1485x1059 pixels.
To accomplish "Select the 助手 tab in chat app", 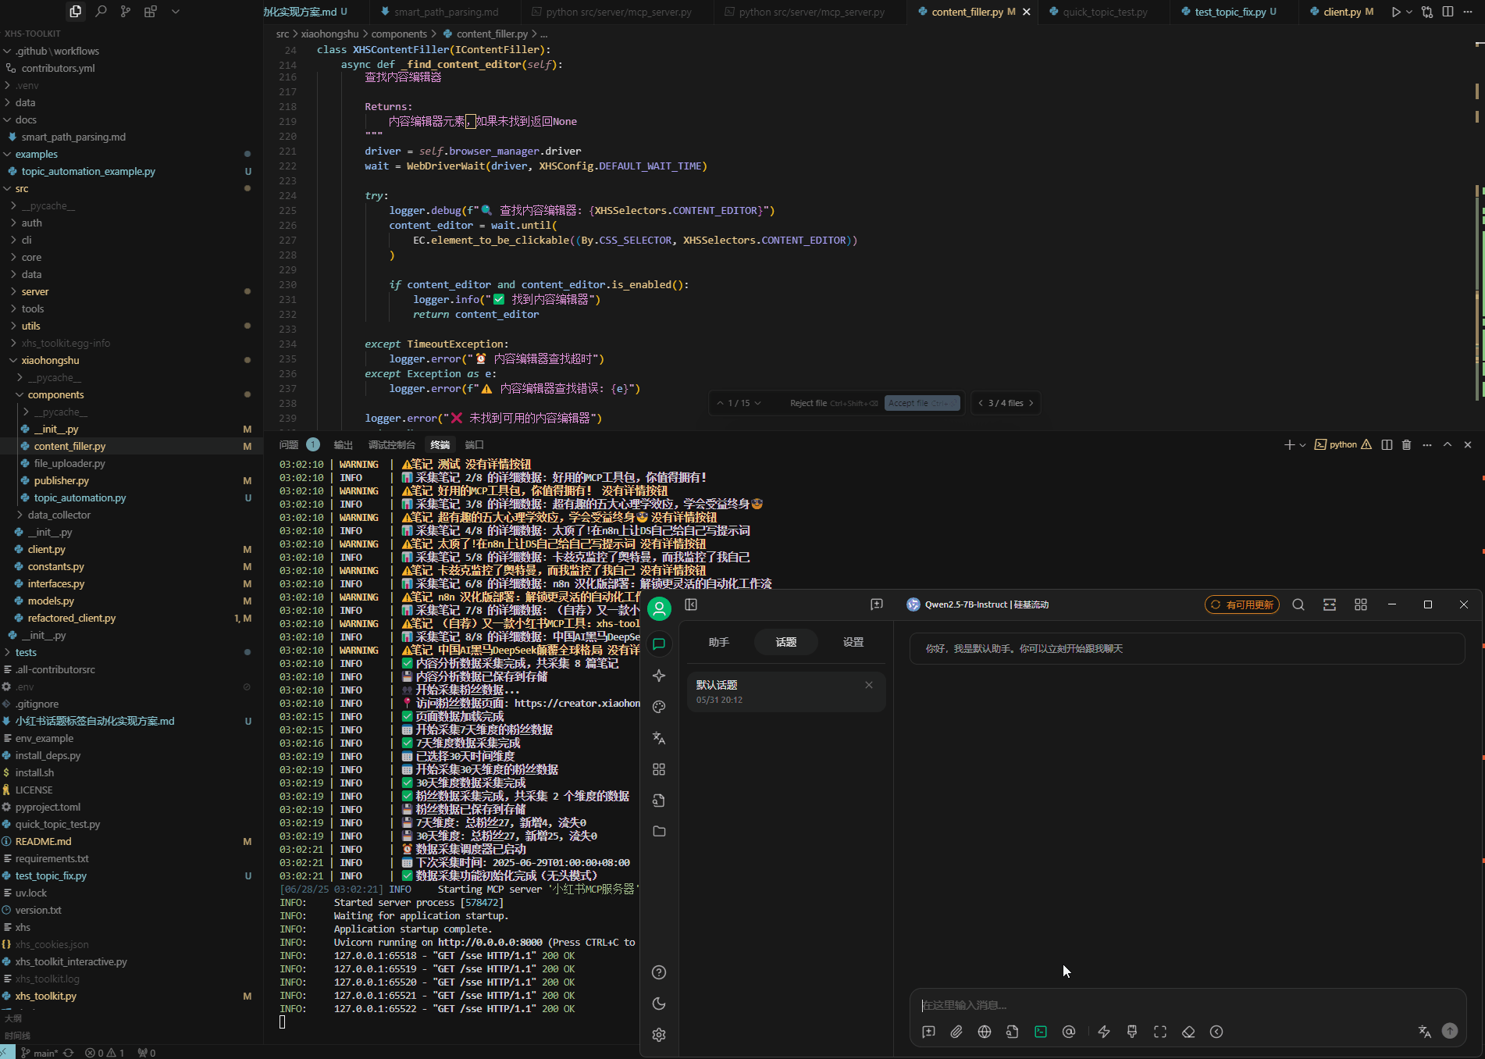I will tap(719, 642).
